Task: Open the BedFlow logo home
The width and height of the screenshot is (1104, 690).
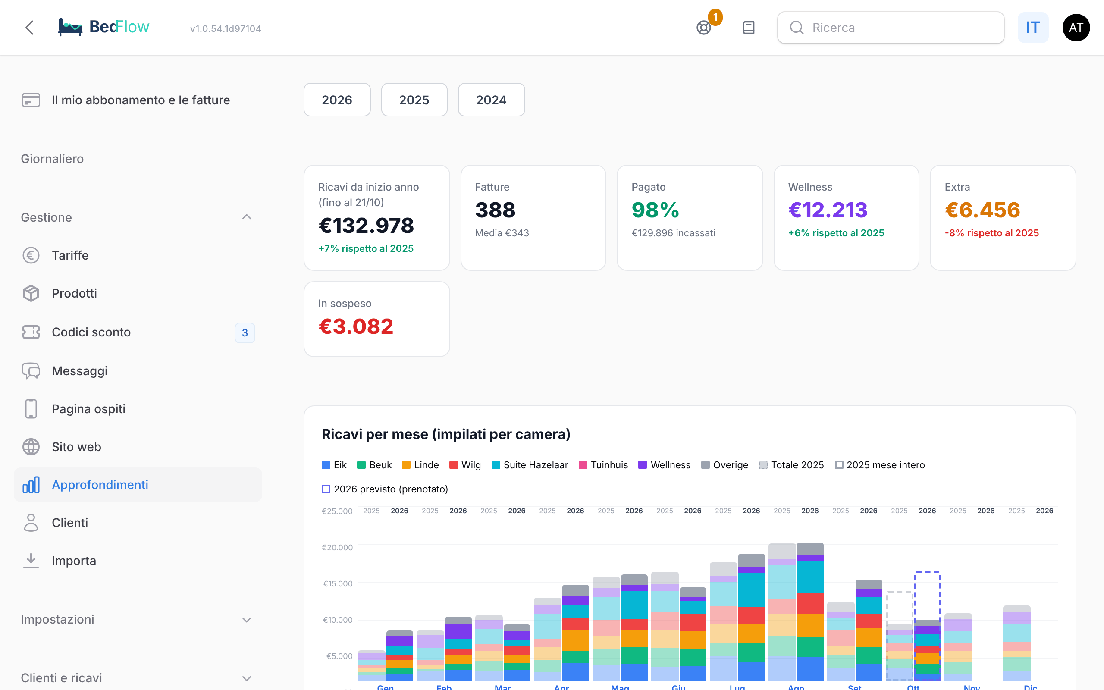Action: tap(103, 27)
